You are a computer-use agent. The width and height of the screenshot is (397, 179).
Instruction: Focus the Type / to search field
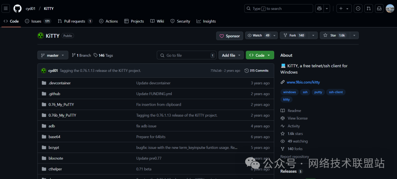(279, 8)
